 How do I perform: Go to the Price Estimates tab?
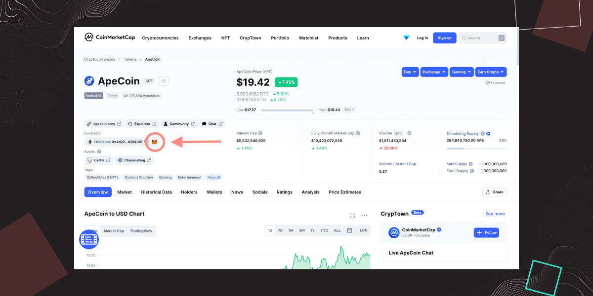(345, 192)
